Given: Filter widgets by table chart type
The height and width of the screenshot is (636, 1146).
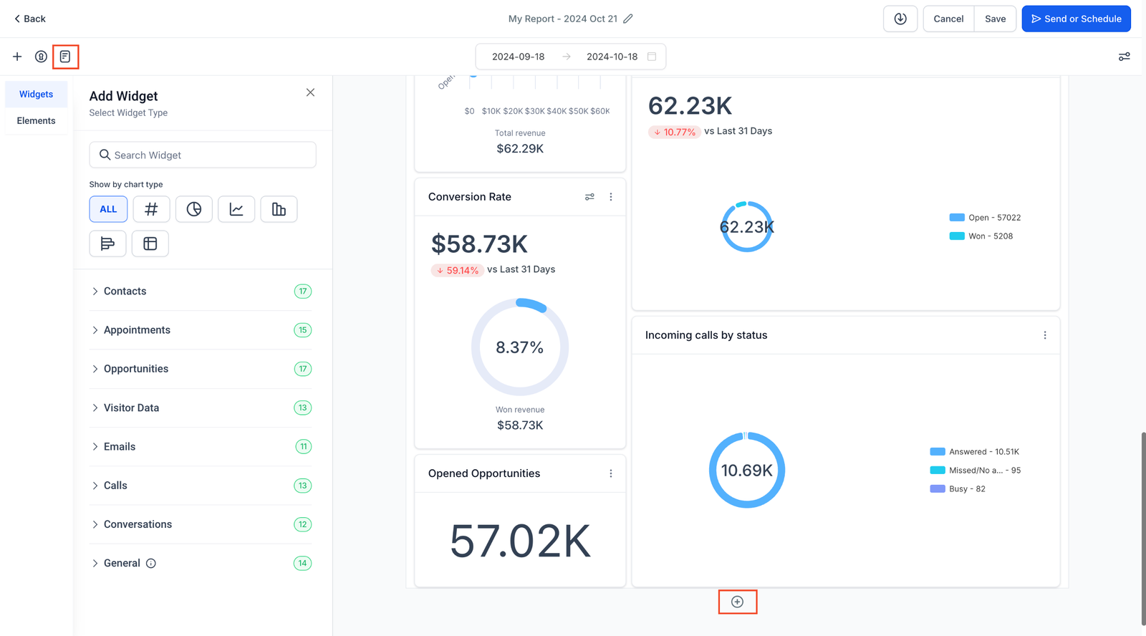Looking at the screenshot, I should pyautogui.click(x=150, y=244).
